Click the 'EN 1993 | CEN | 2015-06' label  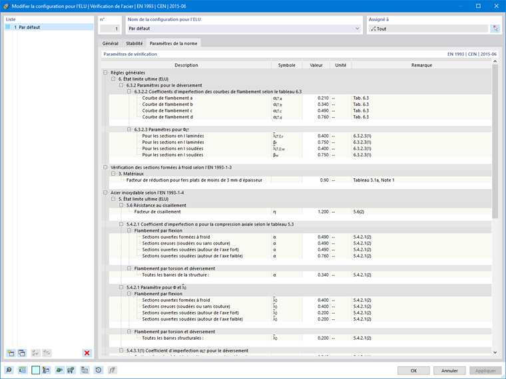coord(472,54)
